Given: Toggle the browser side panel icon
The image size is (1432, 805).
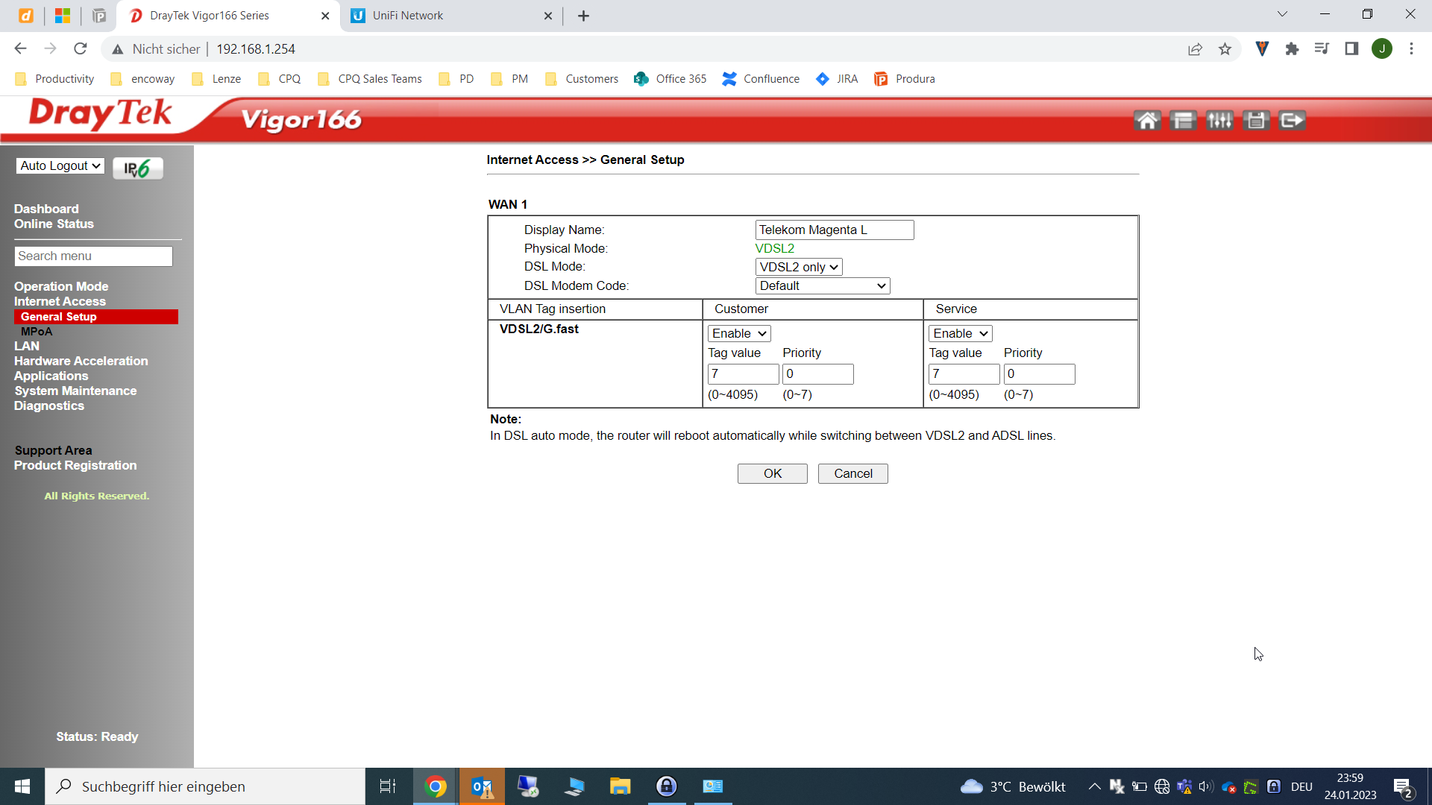Looking at the screenshot, I should 1351,48.
